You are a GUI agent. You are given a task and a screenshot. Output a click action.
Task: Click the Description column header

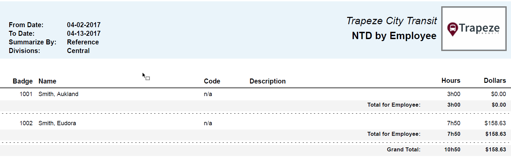click(x=268, y=81)
